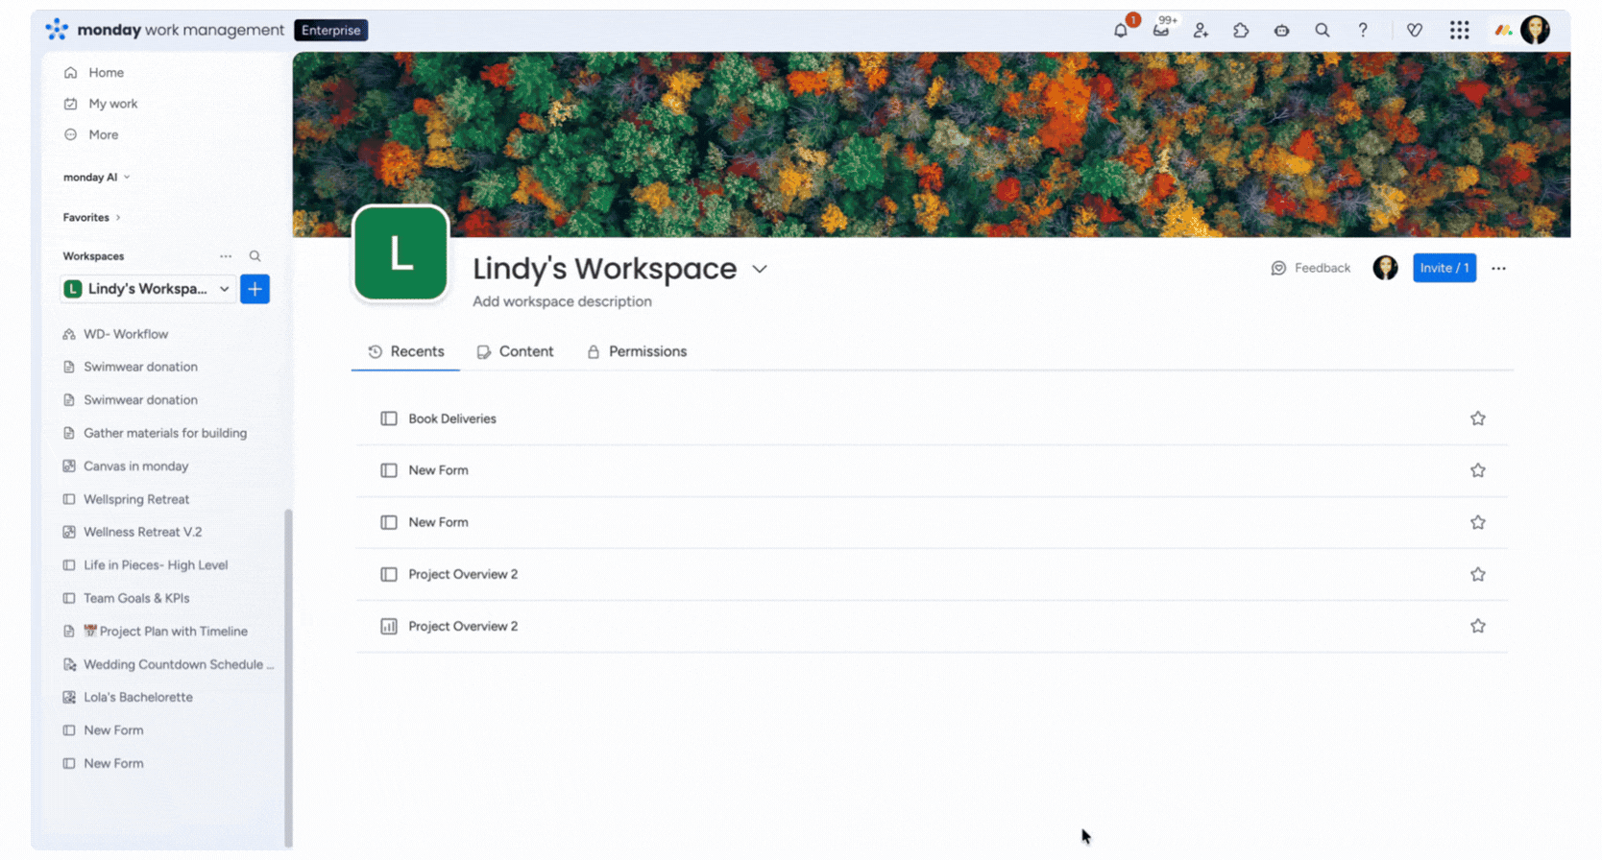The height and width of the screenshot is (860, 1602).
Task: Click the Add workspace description field
Action: click(x=562, y=301)
